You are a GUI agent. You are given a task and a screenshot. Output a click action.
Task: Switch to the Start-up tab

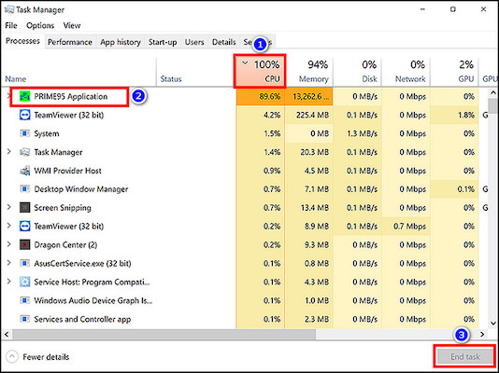[x=163, y=42]
